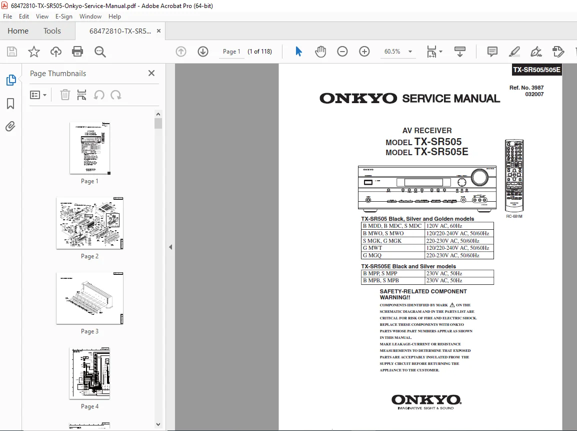Click the "RC-681M" remote label
Image resolution: width=577 pixels, height=431 pixels.
pos(514,216)
